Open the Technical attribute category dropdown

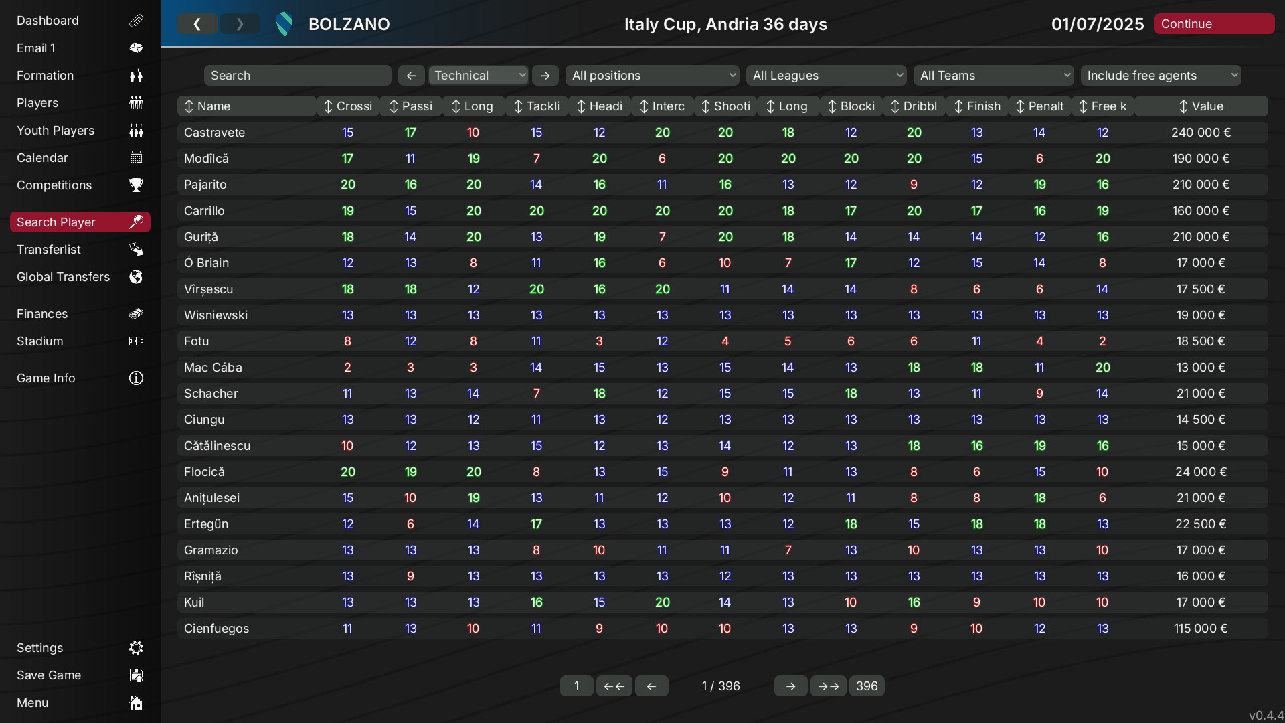[478, 76]
